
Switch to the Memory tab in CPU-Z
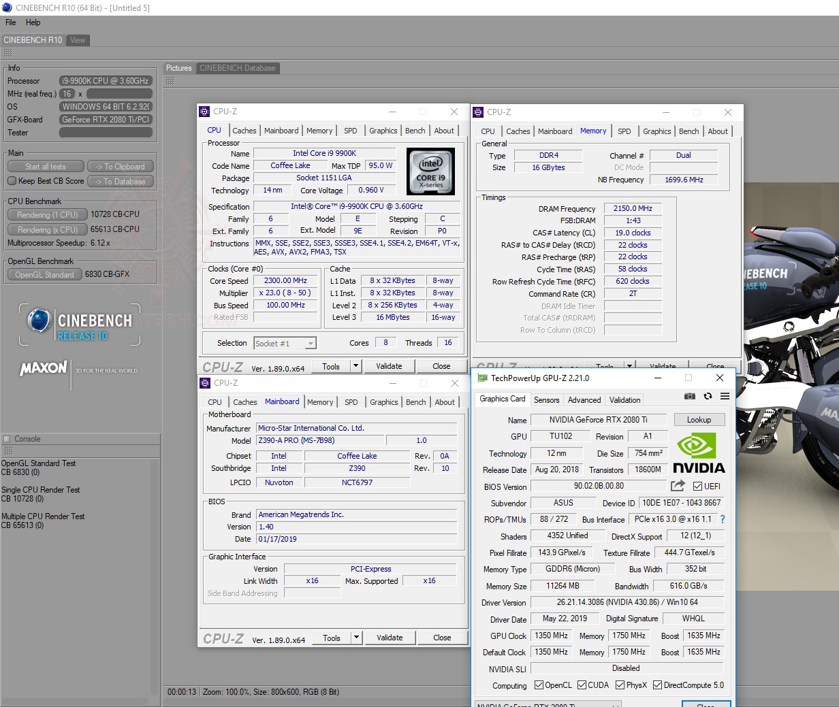tap(319, 130)
